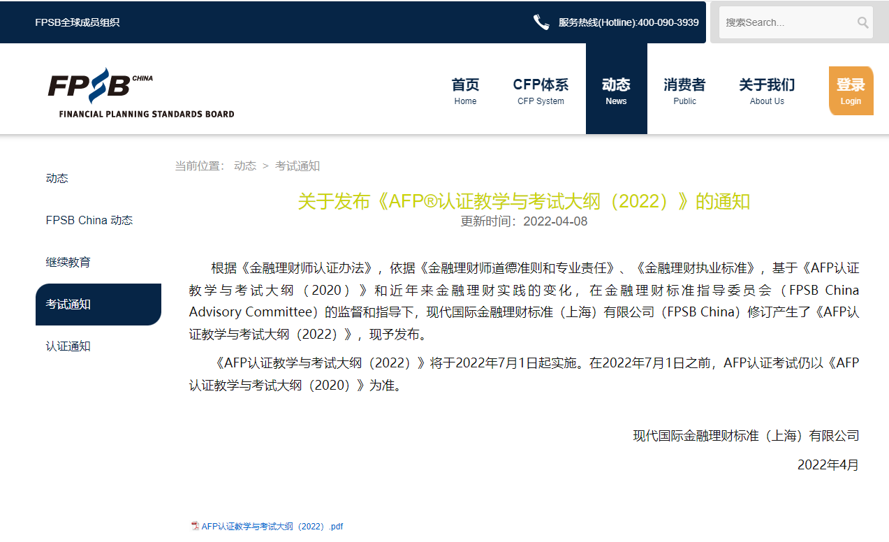
Task: Select 继续教育 in the sidebar
Action: (68, 262)
